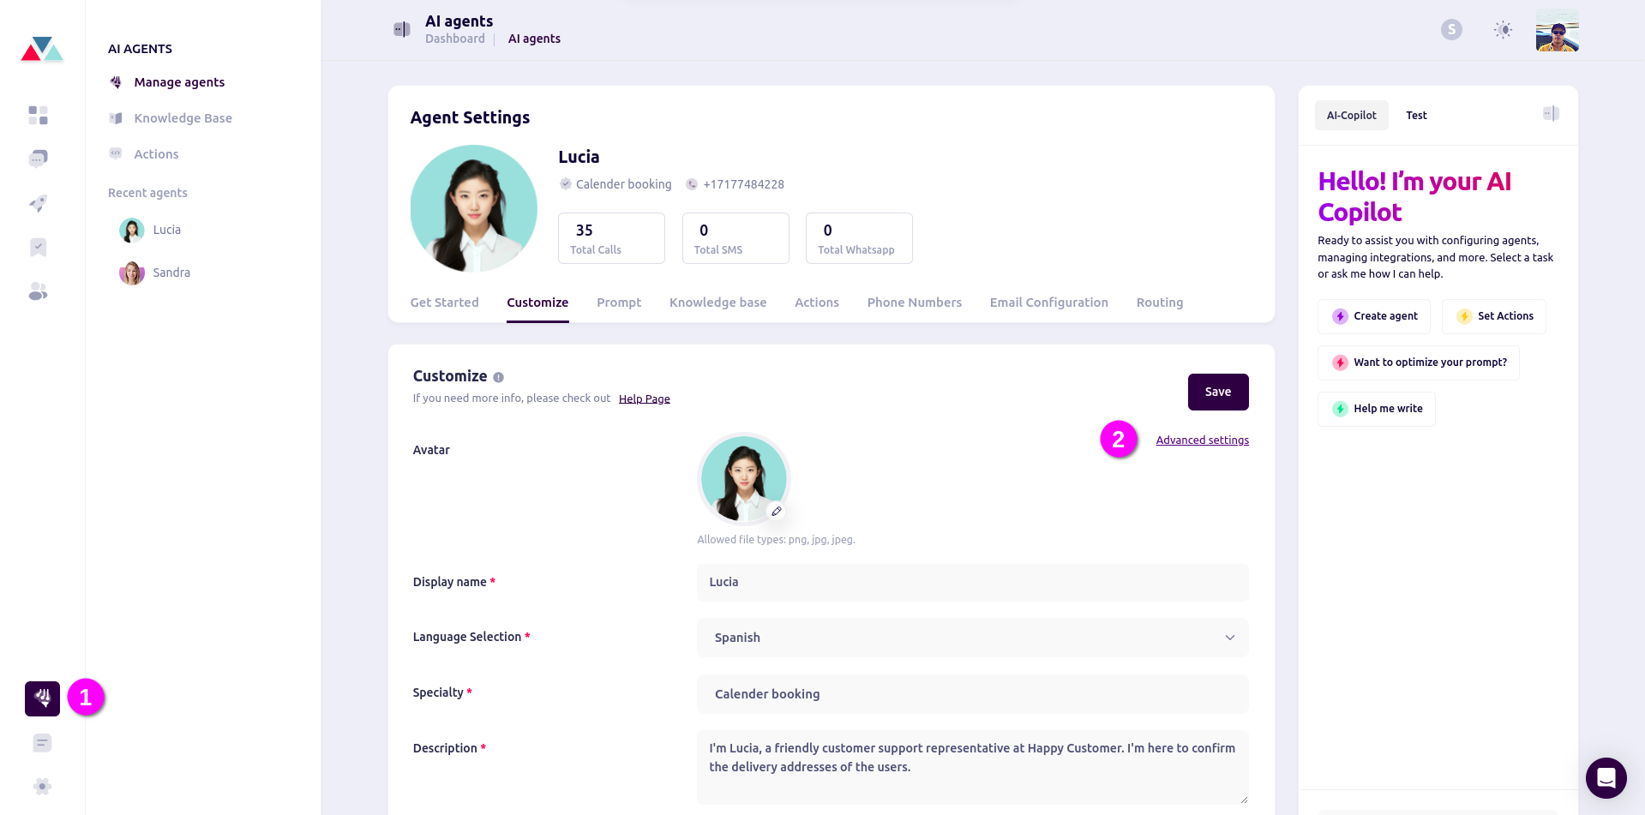
Task: Collapse the AI-Copilot panel icon
Action: 1551,113
